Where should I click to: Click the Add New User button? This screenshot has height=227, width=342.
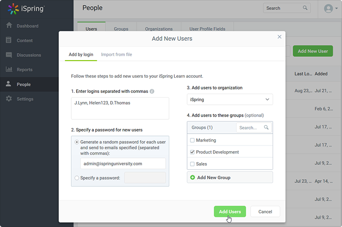(x=313, y=51)
